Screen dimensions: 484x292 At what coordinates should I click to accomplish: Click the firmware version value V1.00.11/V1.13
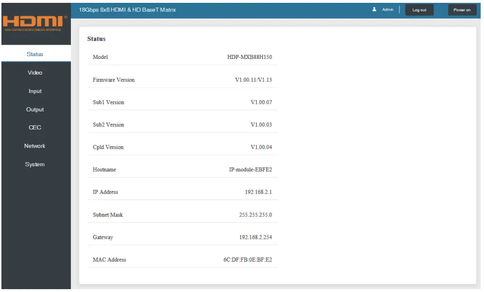(x=253, y=80)
